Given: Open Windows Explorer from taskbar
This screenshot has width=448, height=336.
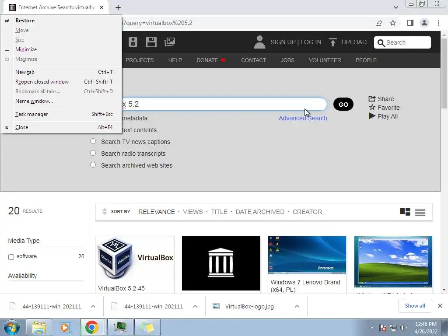Looking at the screenshot, I should [x=39, y=327].
